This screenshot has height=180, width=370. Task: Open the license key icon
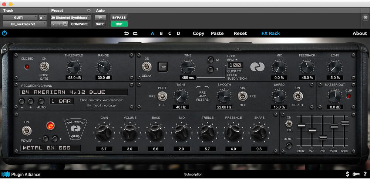[x=356, y=174]
